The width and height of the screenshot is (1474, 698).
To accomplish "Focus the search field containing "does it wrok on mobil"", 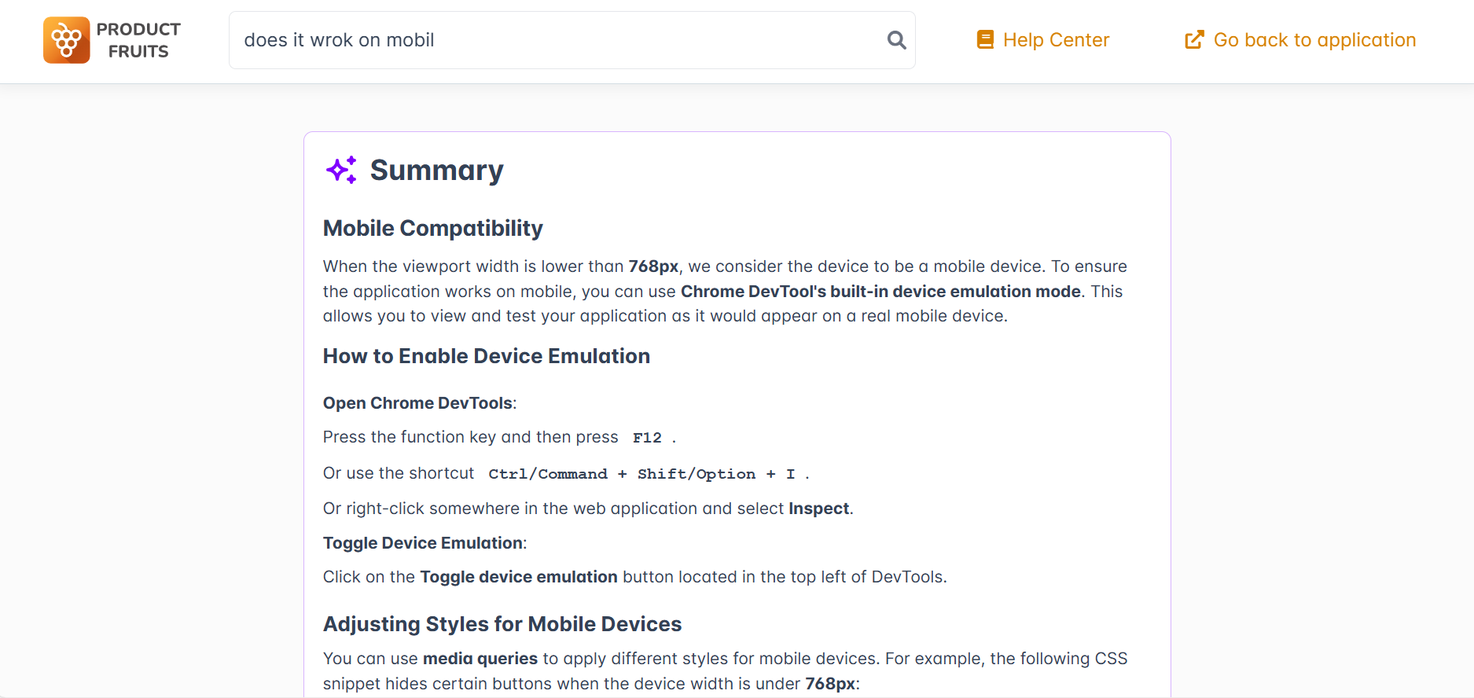I will [550, 40].
